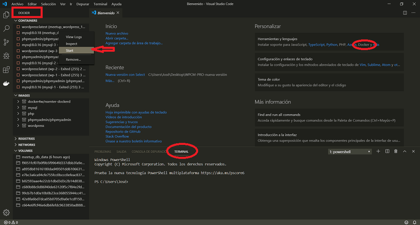Open the Extensions view icon
Screen dimensions: 420x225
[6, 70]
